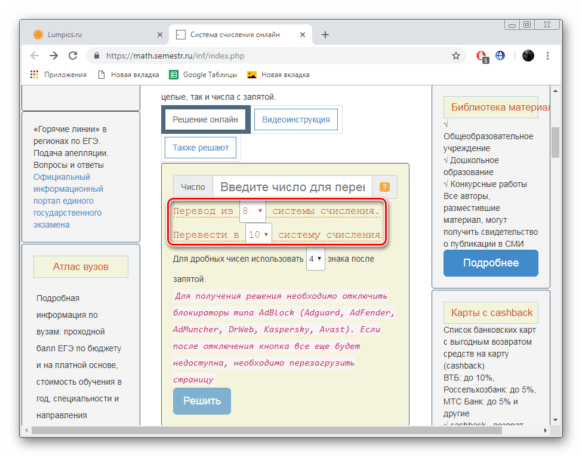Click the text Дошкольное образование
This screenshot has width=582, height=457.
[x=471, y=166]
